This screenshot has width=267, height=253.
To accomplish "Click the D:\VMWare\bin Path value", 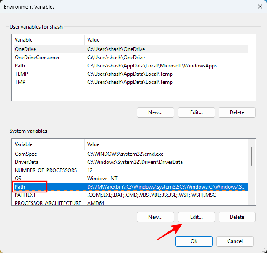I will [166, 187].
